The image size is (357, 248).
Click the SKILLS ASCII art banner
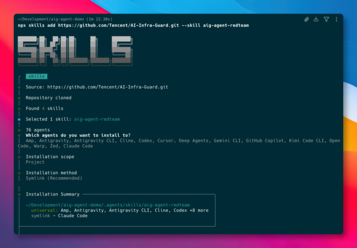coord(75,51)
